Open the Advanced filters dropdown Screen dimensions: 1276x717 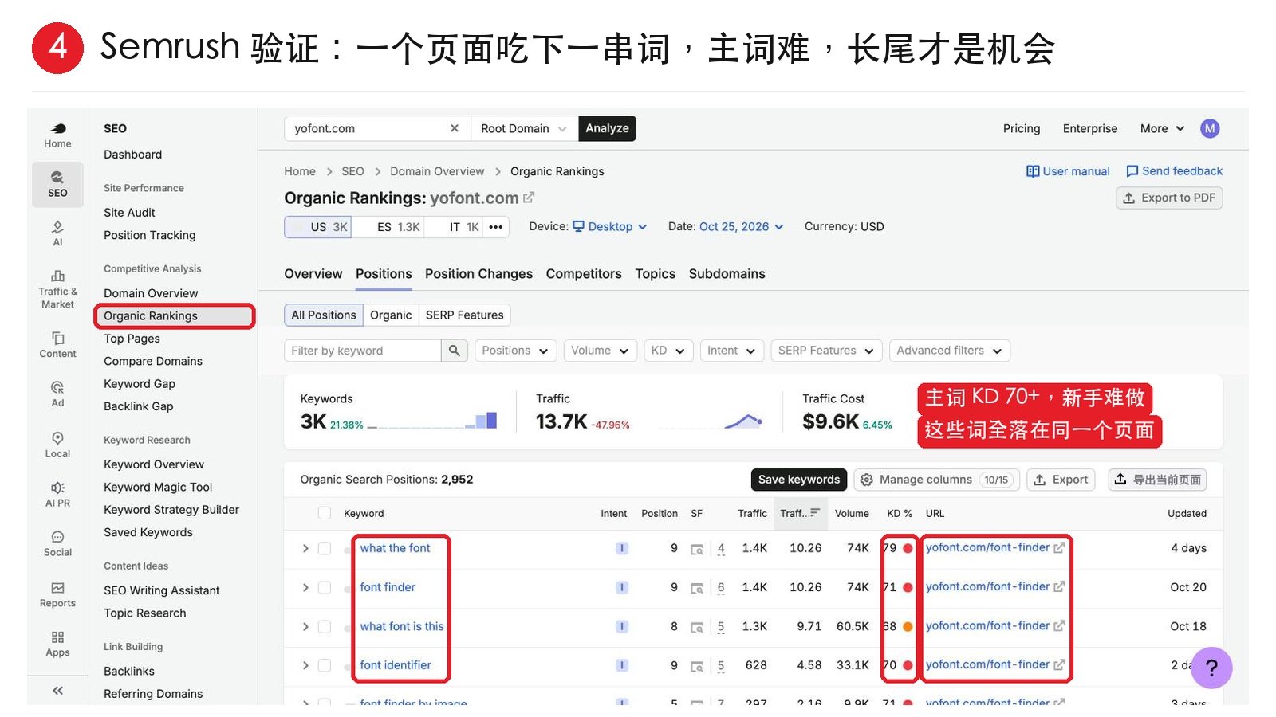(x=950, y=351)
